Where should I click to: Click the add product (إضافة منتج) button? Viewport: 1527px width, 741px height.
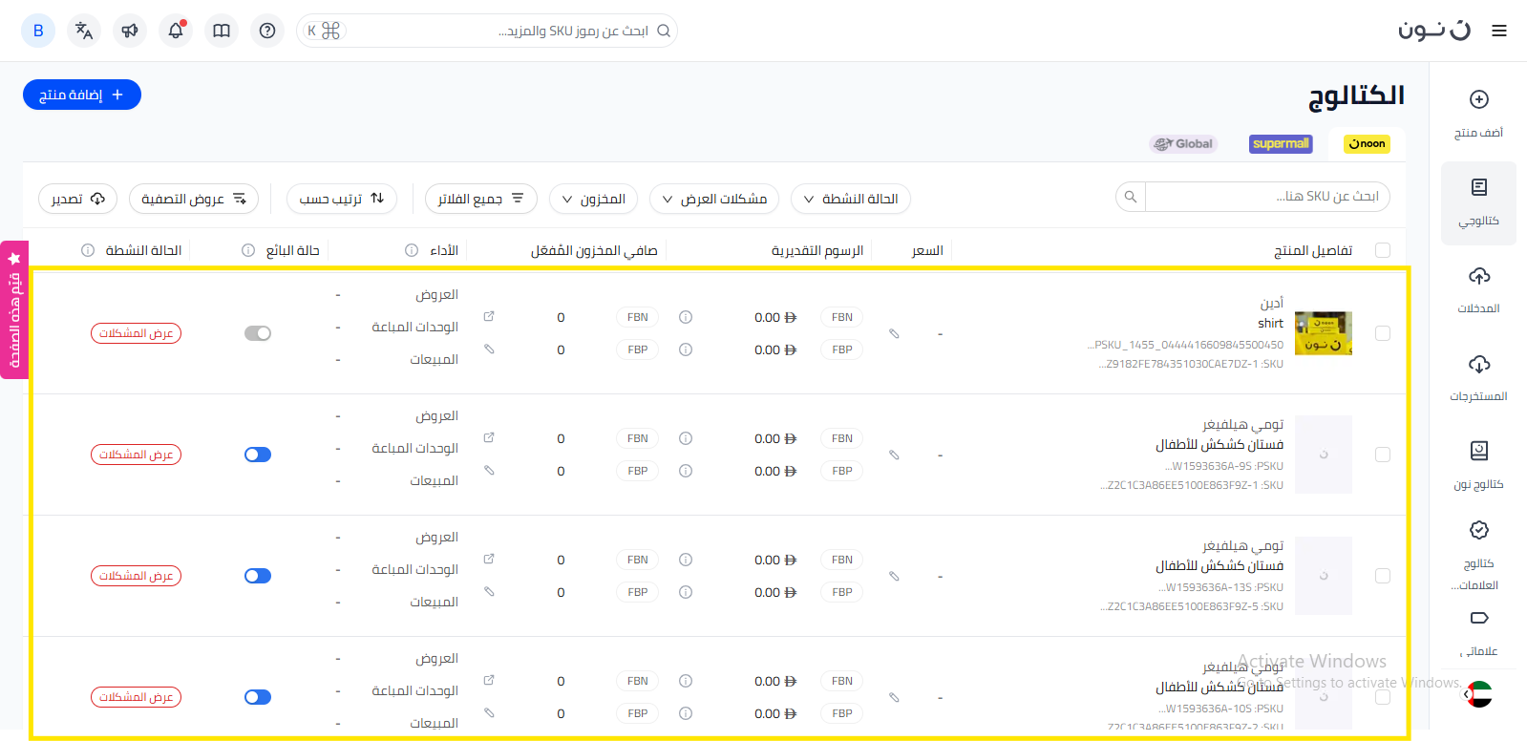click(82, 95)
